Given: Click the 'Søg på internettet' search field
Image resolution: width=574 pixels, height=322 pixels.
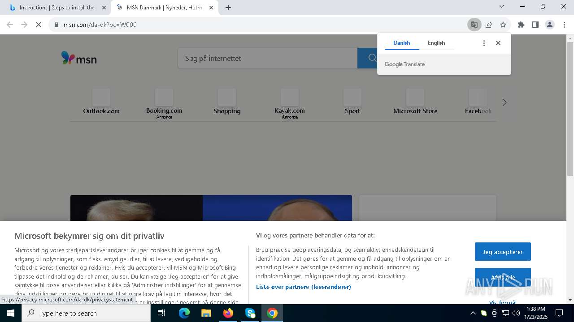Looking at the screenshot, I should click(x=268, y=58).
